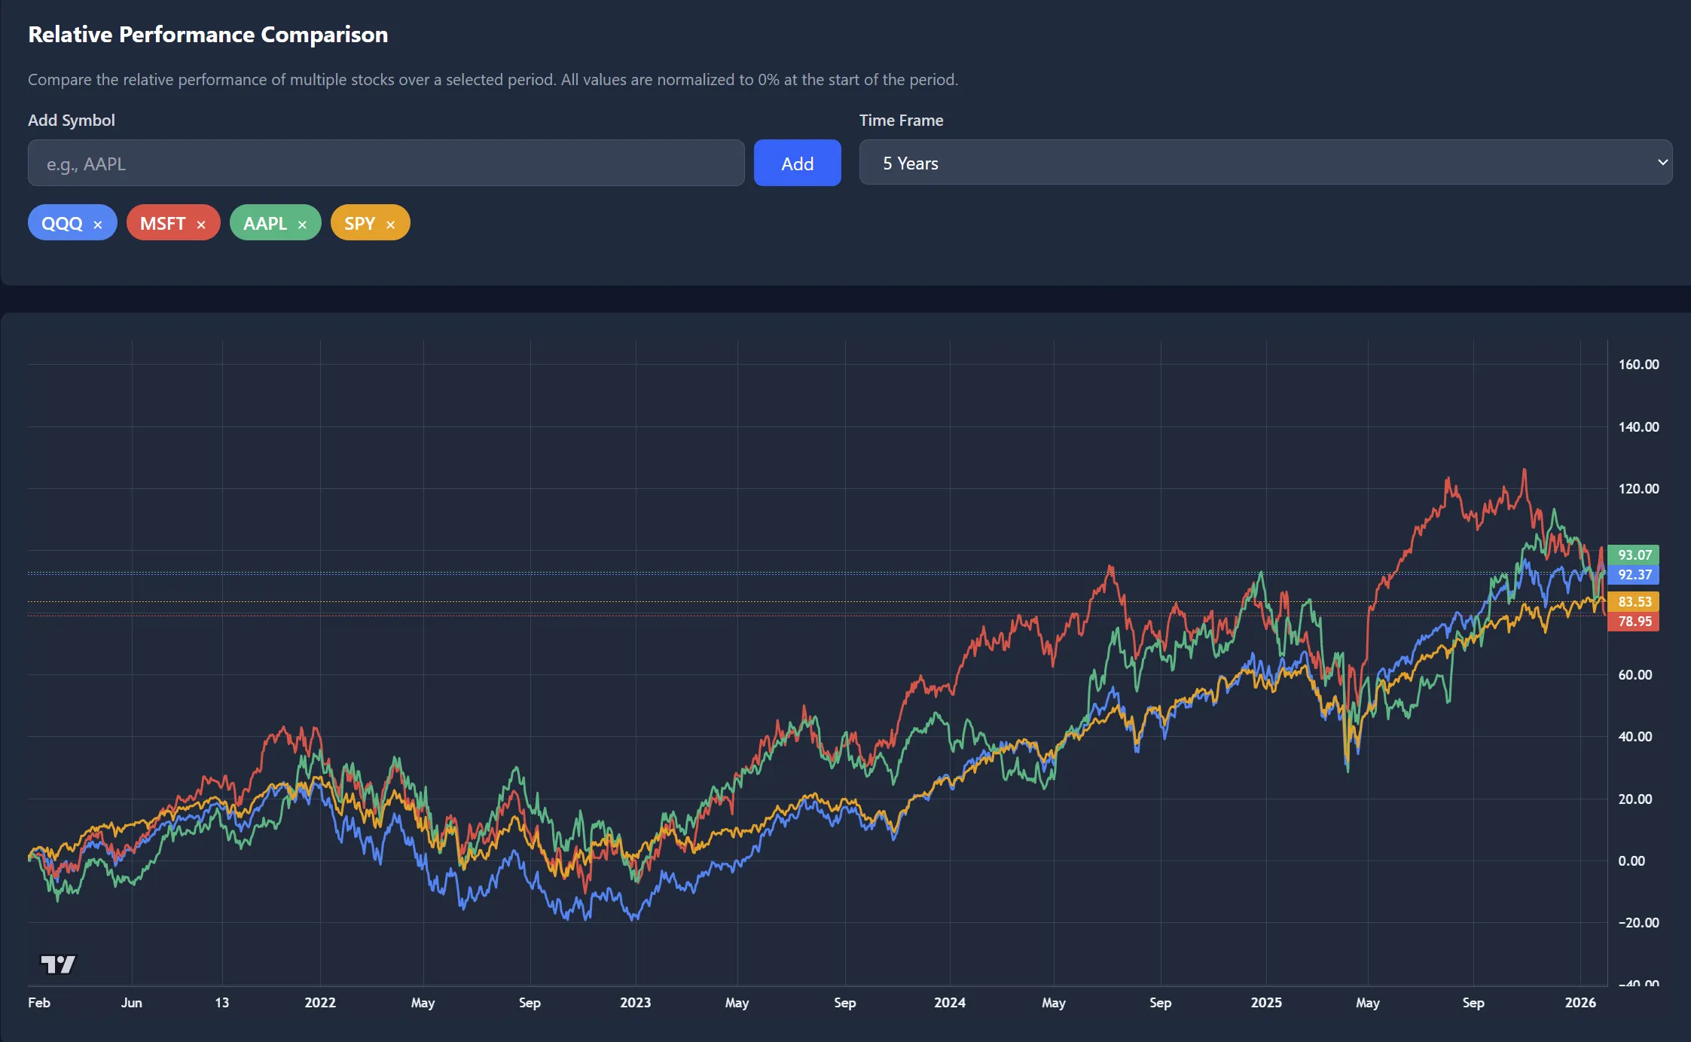The height and width of the screenshot is (1042, 1691).
Task: Click the Feb time axis label
Action: click(39, 1002)
